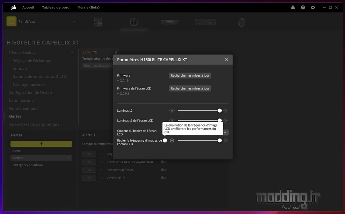Viewport: 345px width, 214px height.
Task: Select Emergency Shutdown in the alerts list
Action: 28,165
